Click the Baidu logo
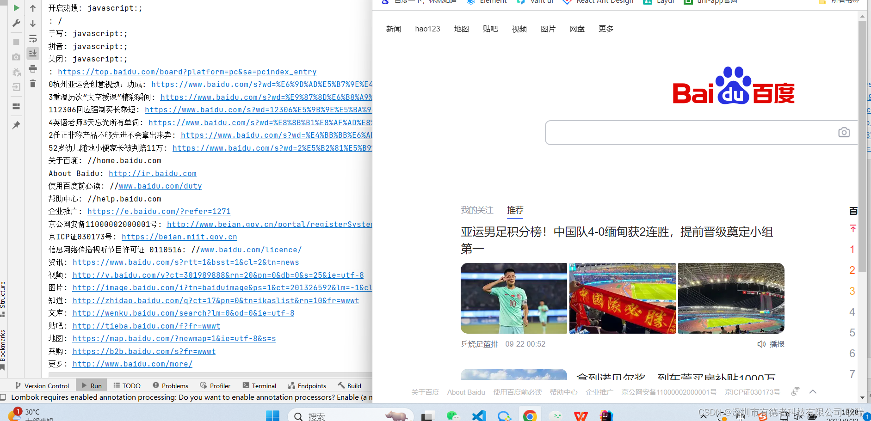This screenshot has height=421, width=871. tap(734, 86)
